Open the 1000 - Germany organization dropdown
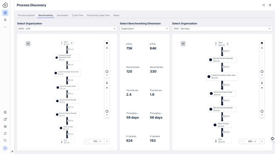Image resolution: width=275 pixels, height=154 pixels. coord(222,29)
